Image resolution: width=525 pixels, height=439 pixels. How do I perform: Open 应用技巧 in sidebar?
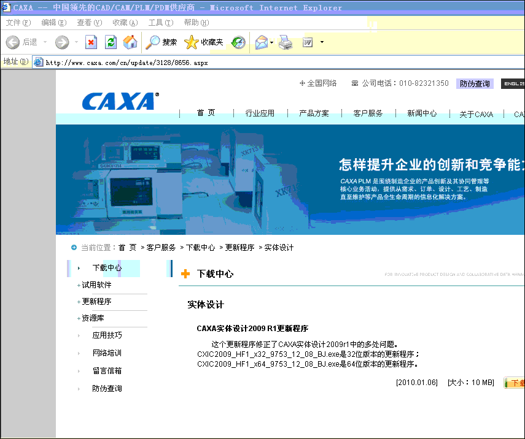click(107, 335)
